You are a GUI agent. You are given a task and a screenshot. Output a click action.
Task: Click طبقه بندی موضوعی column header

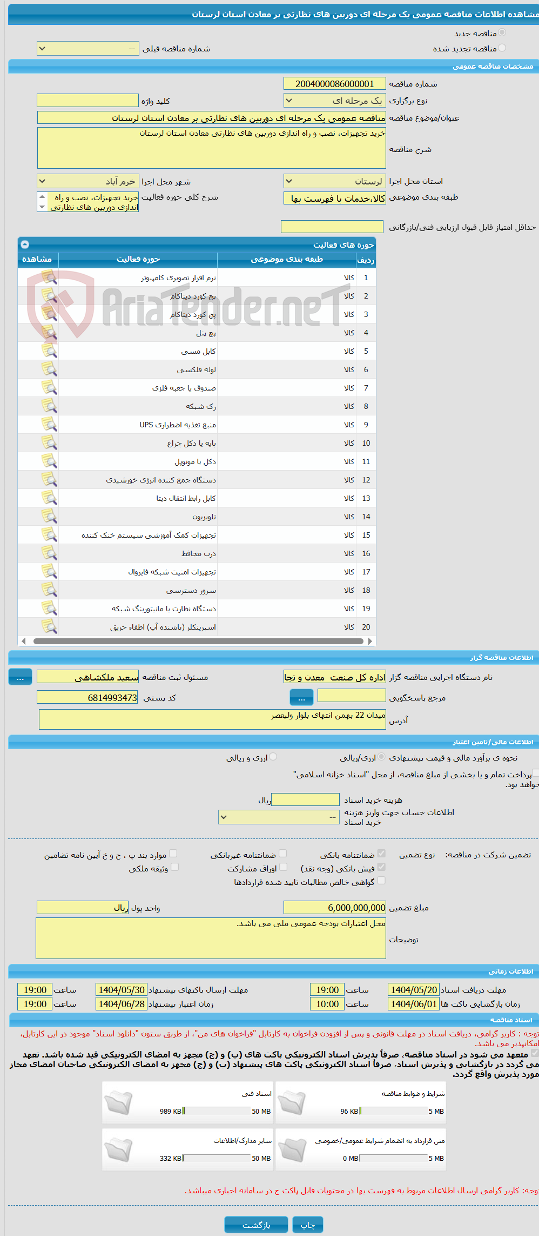click(x=287, y=260)
